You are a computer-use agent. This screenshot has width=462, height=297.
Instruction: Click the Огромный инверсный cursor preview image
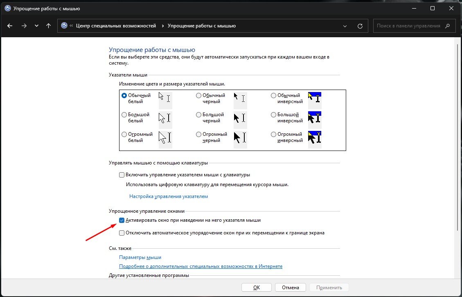tap(315, 139)
